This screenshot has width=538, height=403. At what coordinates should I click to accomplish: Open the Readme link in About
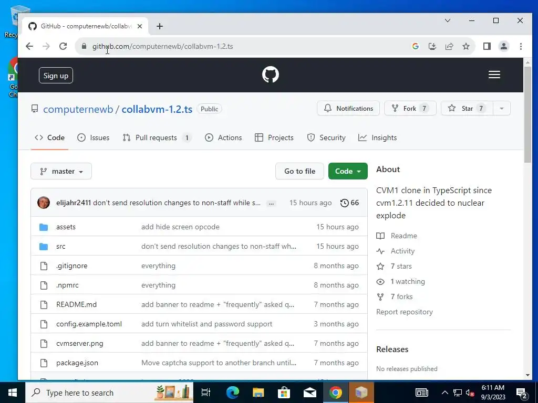tap(397, 236)
